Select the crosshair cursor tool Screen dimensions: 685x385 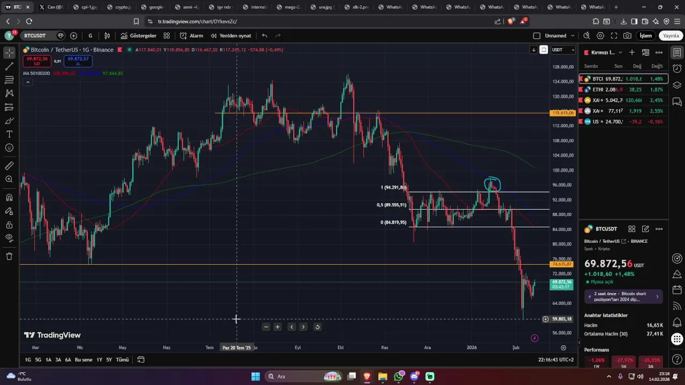tap(9, 53)
